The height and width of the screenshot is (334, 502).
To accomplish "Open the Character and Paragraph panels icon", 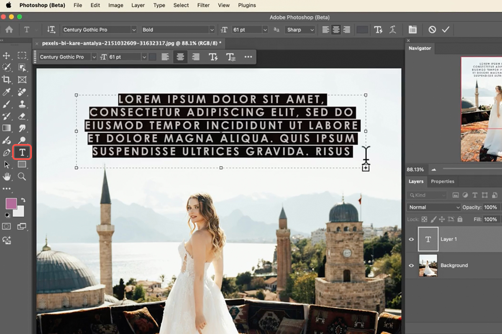I will pos(412,30).
